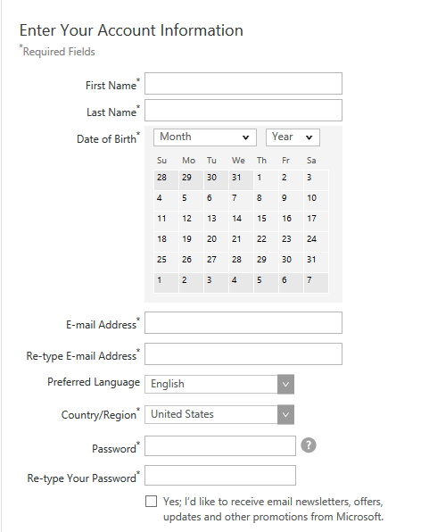This screenshot has width=429, height=532.
Task: Click the Password input field
Action: click(x=220, y=445)
